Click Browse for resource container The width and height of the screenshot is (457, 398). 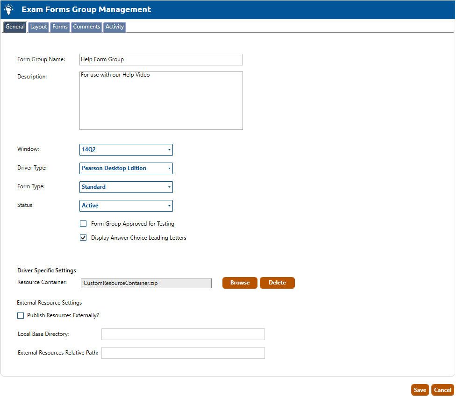click(240, 283)
